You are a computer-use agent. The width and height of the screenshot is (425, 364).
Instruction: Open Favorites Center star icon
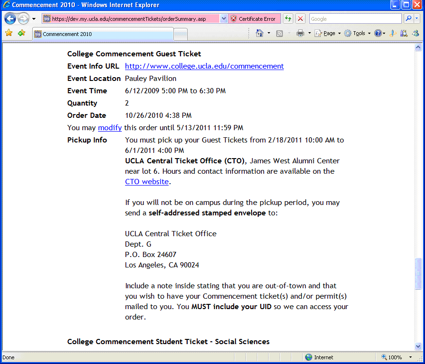point(9,33)
